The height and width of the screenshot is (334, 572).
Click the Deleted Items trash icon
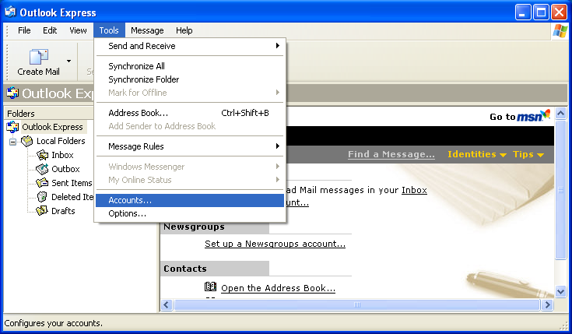[x=42, y=197]
